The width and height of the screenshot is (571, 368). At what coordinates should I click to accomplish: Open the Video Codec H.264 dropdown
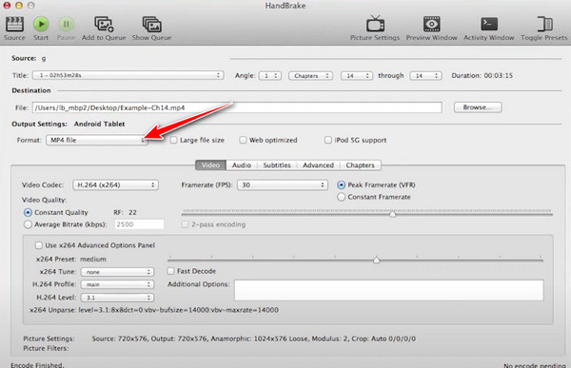(115, 184)
